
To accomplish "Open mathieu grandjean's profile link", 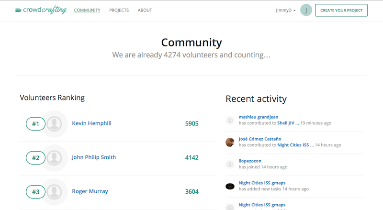I will [x=259, y=117].
